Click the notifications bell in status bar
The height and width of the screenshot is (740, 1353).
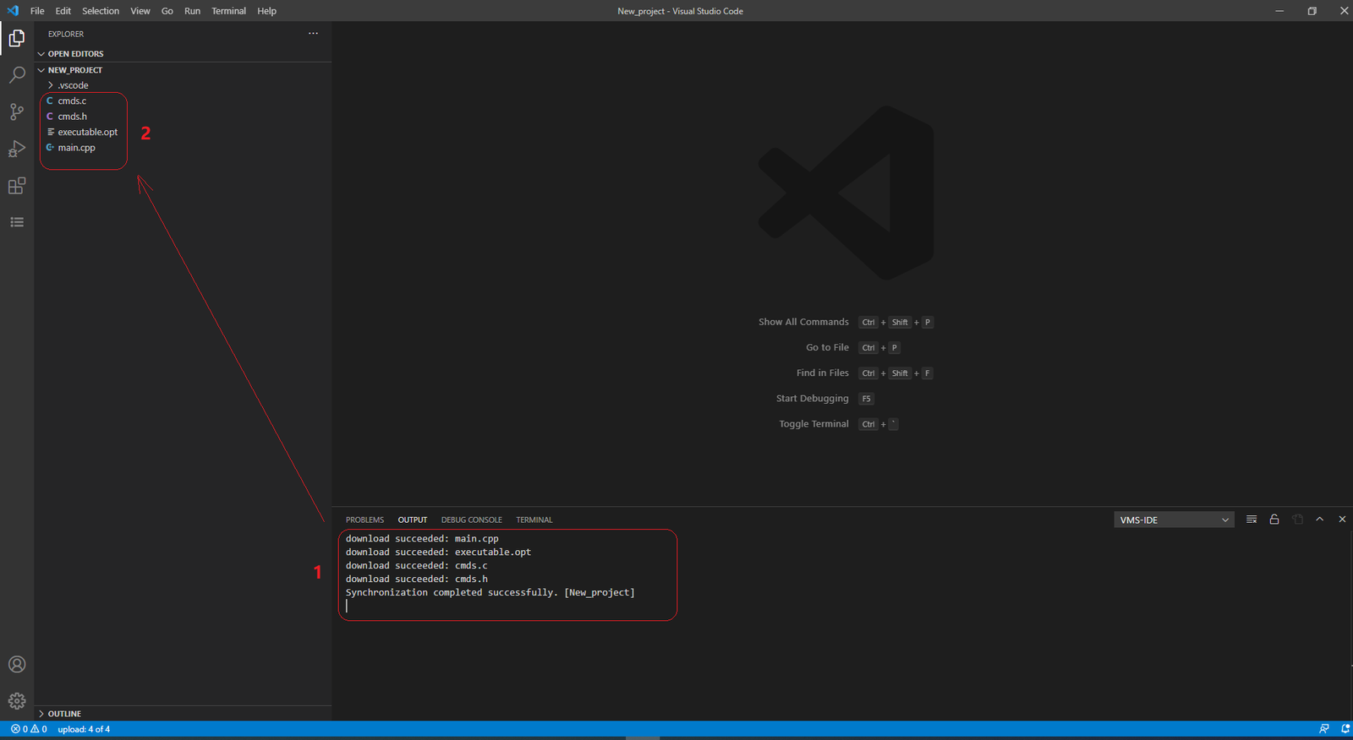tap(1345, 729)
